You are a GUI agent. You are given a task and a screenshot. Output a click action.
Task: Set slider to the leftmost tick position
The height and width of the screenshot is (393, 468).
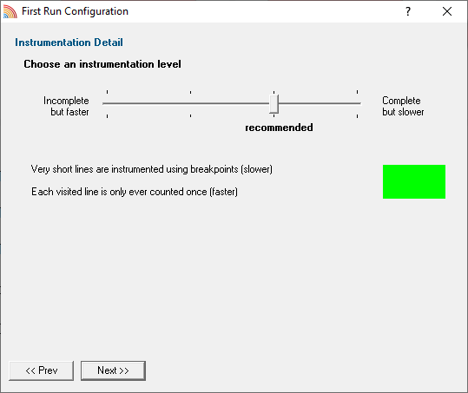(107, 103)
